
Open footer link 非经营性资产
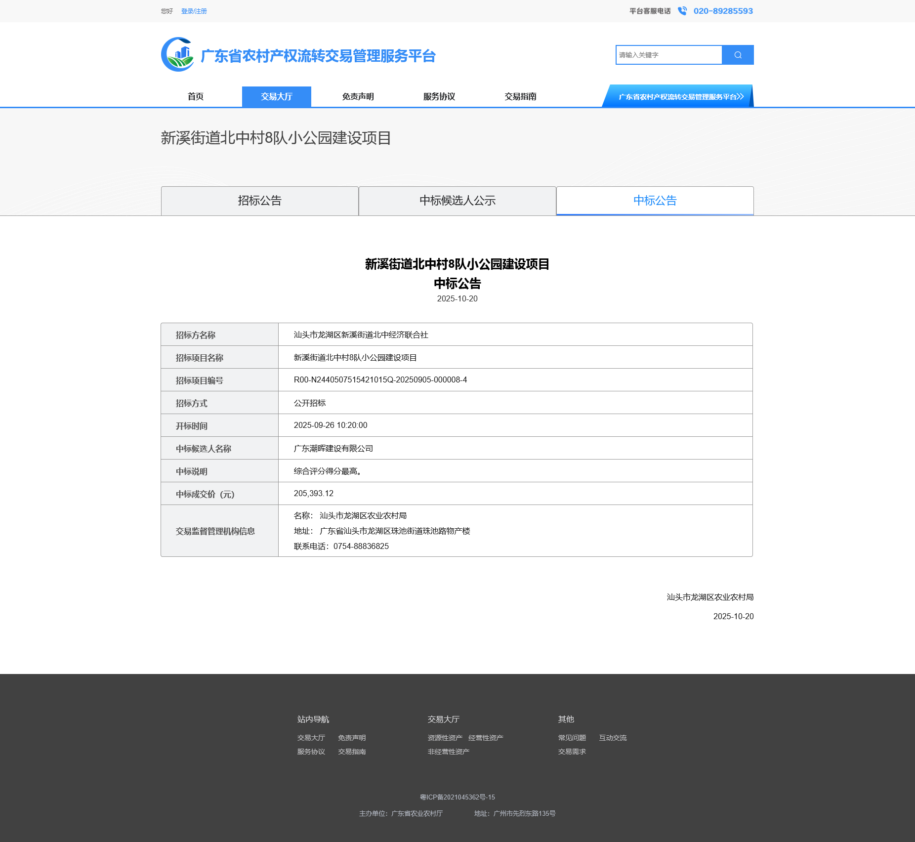pos(449,752)
